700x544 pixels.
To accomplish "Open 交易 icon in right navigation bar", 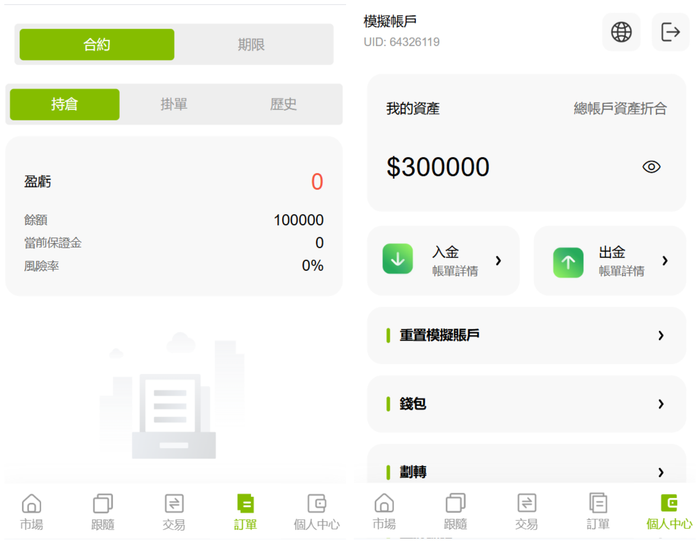I will (527, 504).
